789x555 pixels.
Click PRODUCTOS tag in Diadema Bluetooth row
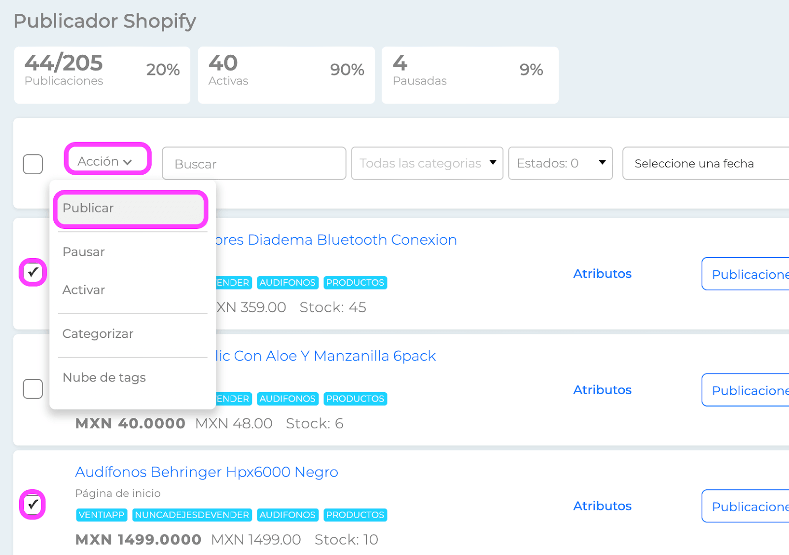355,283
